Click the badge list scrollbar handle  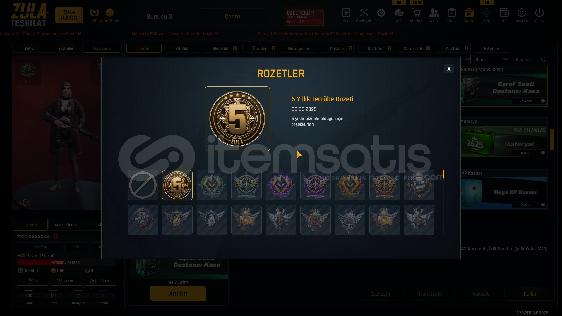click(x=443, y=174)
